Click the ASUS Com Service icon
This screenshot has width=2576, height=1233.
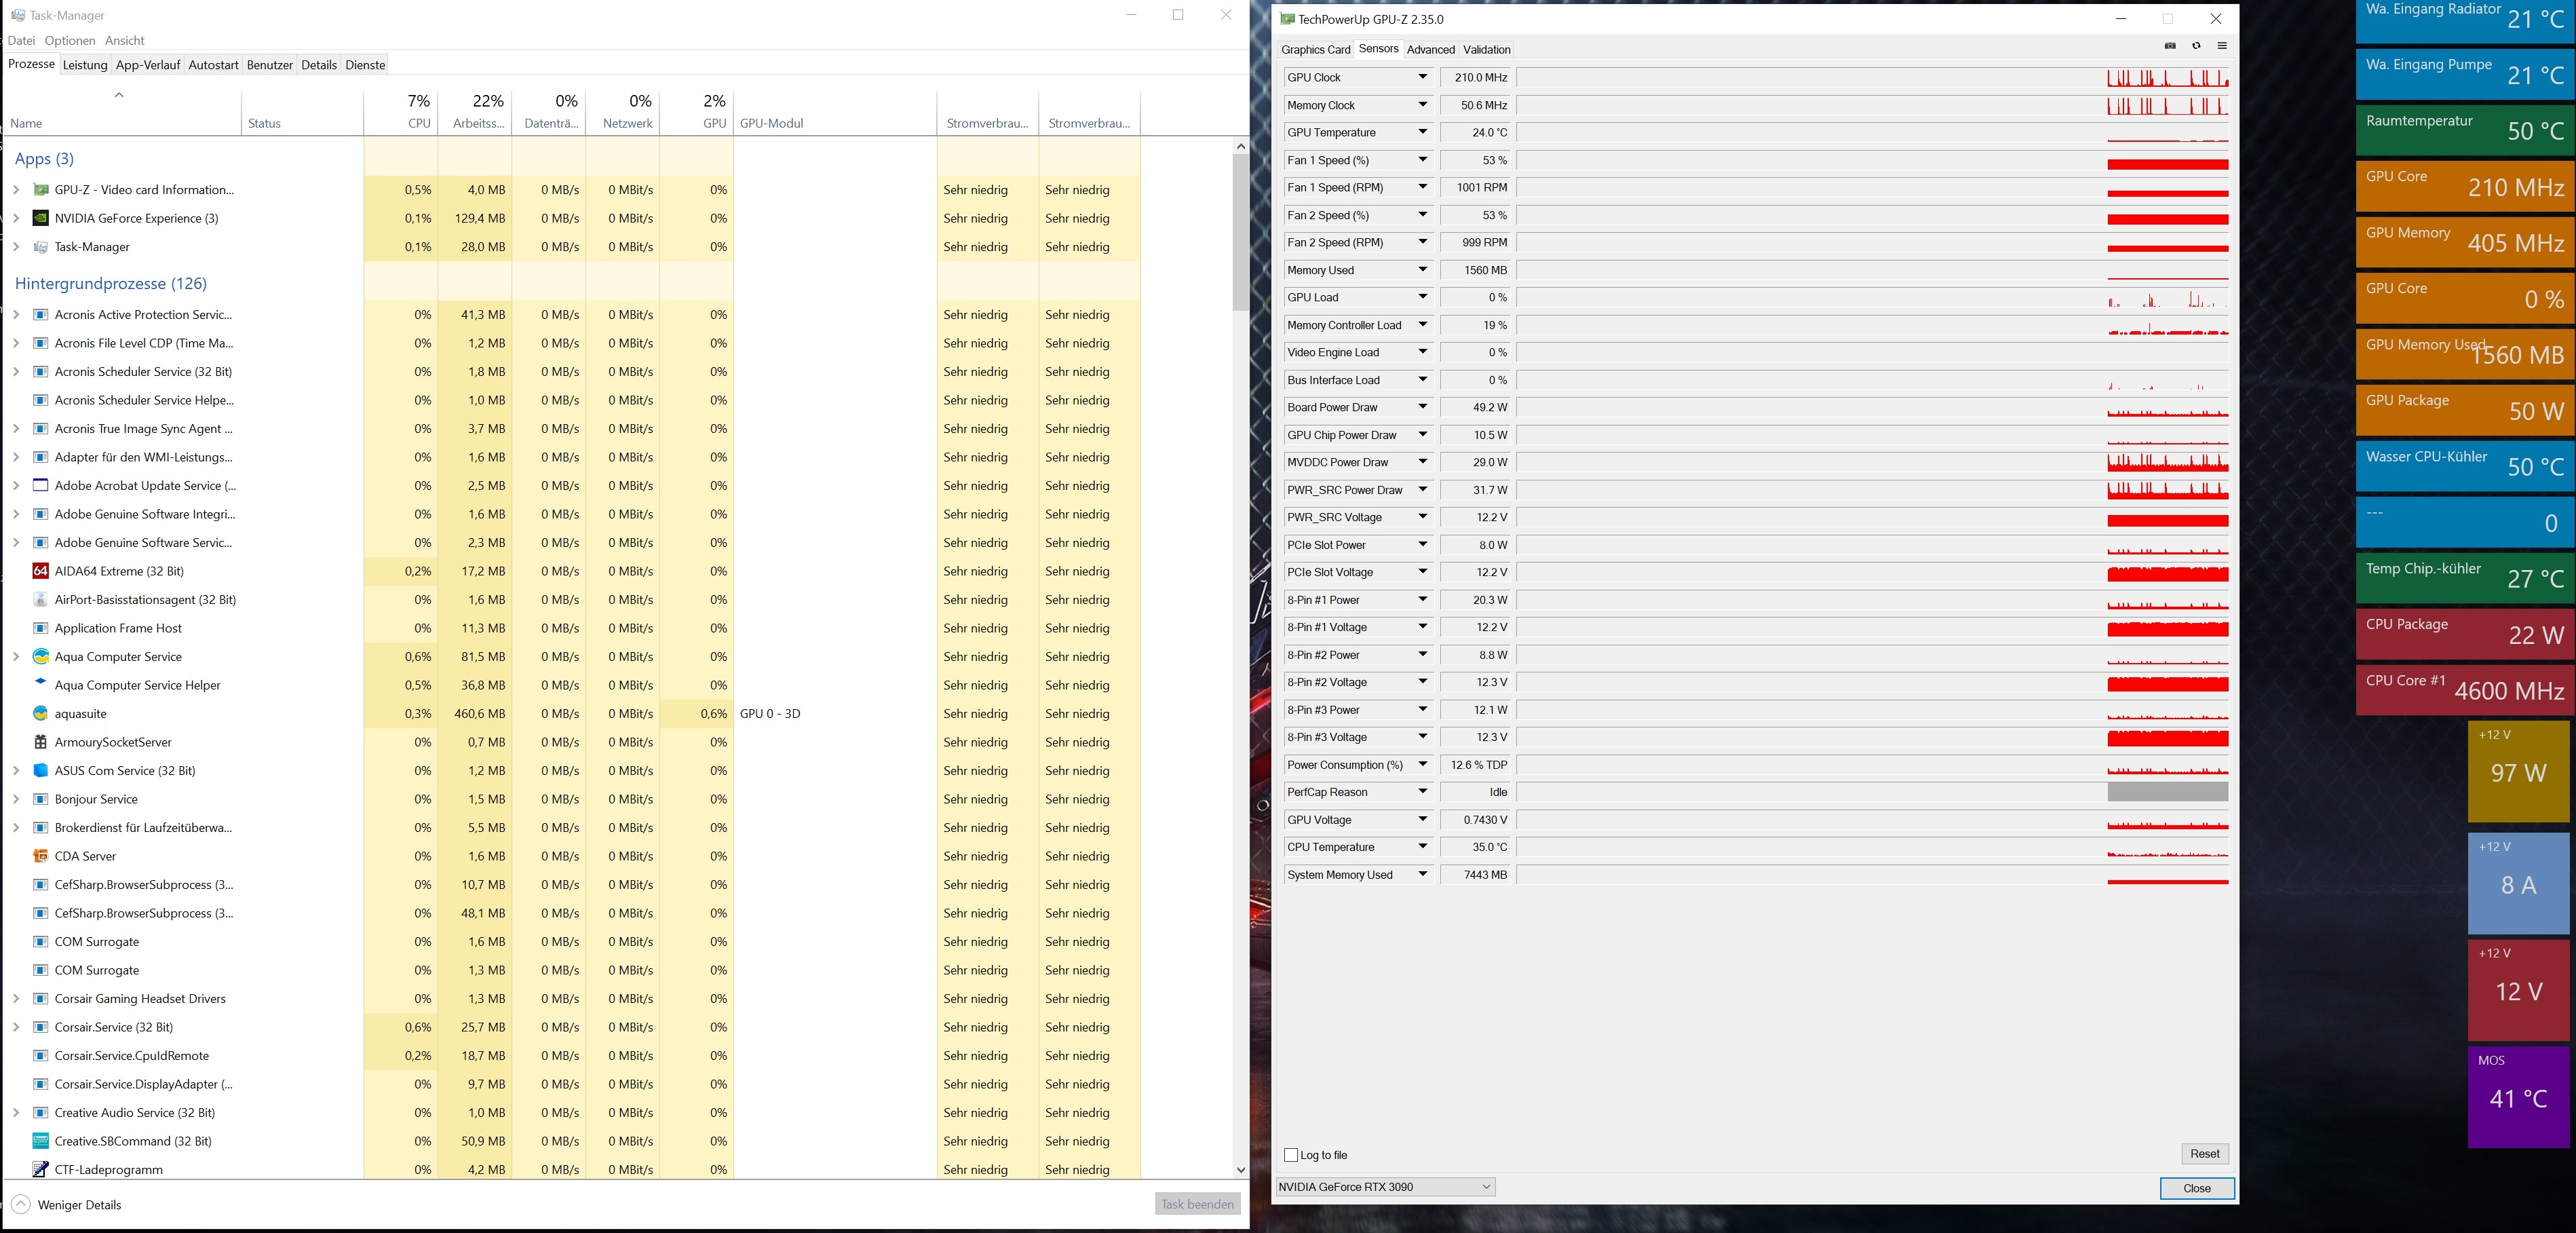pyautogui.click(x=41, y=771)
